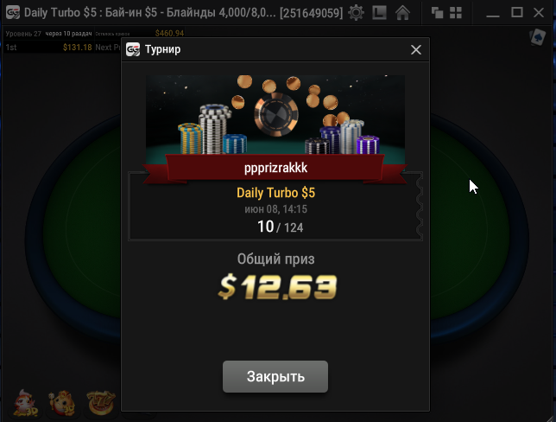The height and width of the screenshot is (422, 556).
Task: Click the Daily Turbo $5 tournament name
Action: coord(275,193)
